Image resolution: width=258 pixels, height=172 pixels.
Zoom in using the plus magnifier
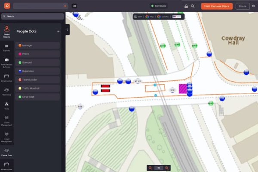(x=167, y=168)
